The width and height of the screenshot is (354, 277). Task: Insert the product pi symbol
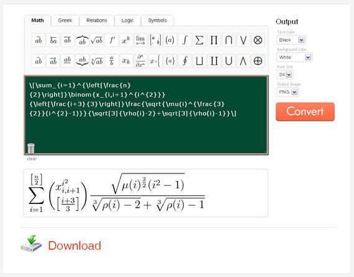(214, 40)
